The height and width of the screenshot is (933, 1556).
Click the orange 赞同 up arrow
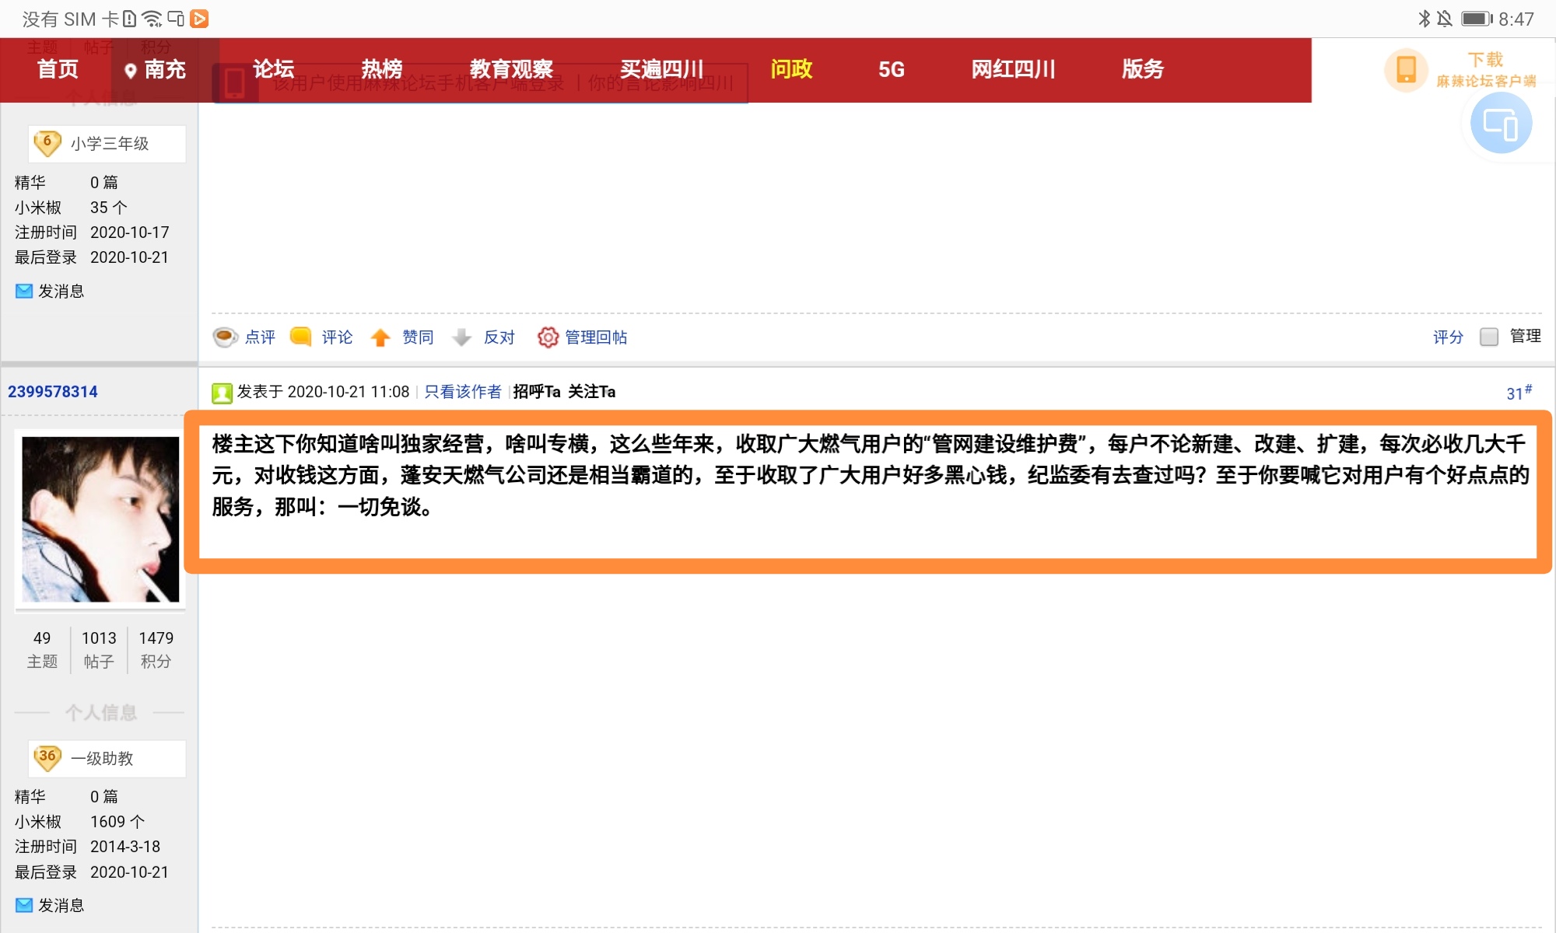pyautogui.click(x=380, y=337)
